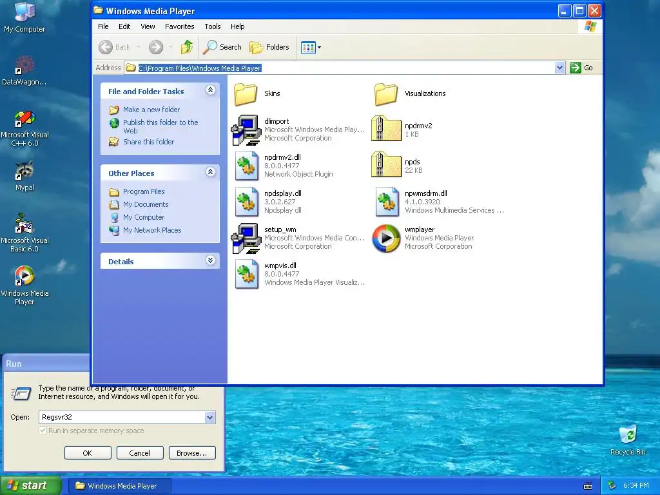Screen dimensions: 660x495
Task: Select the npdrmv2.dll file icon
Action: (247, 166)
